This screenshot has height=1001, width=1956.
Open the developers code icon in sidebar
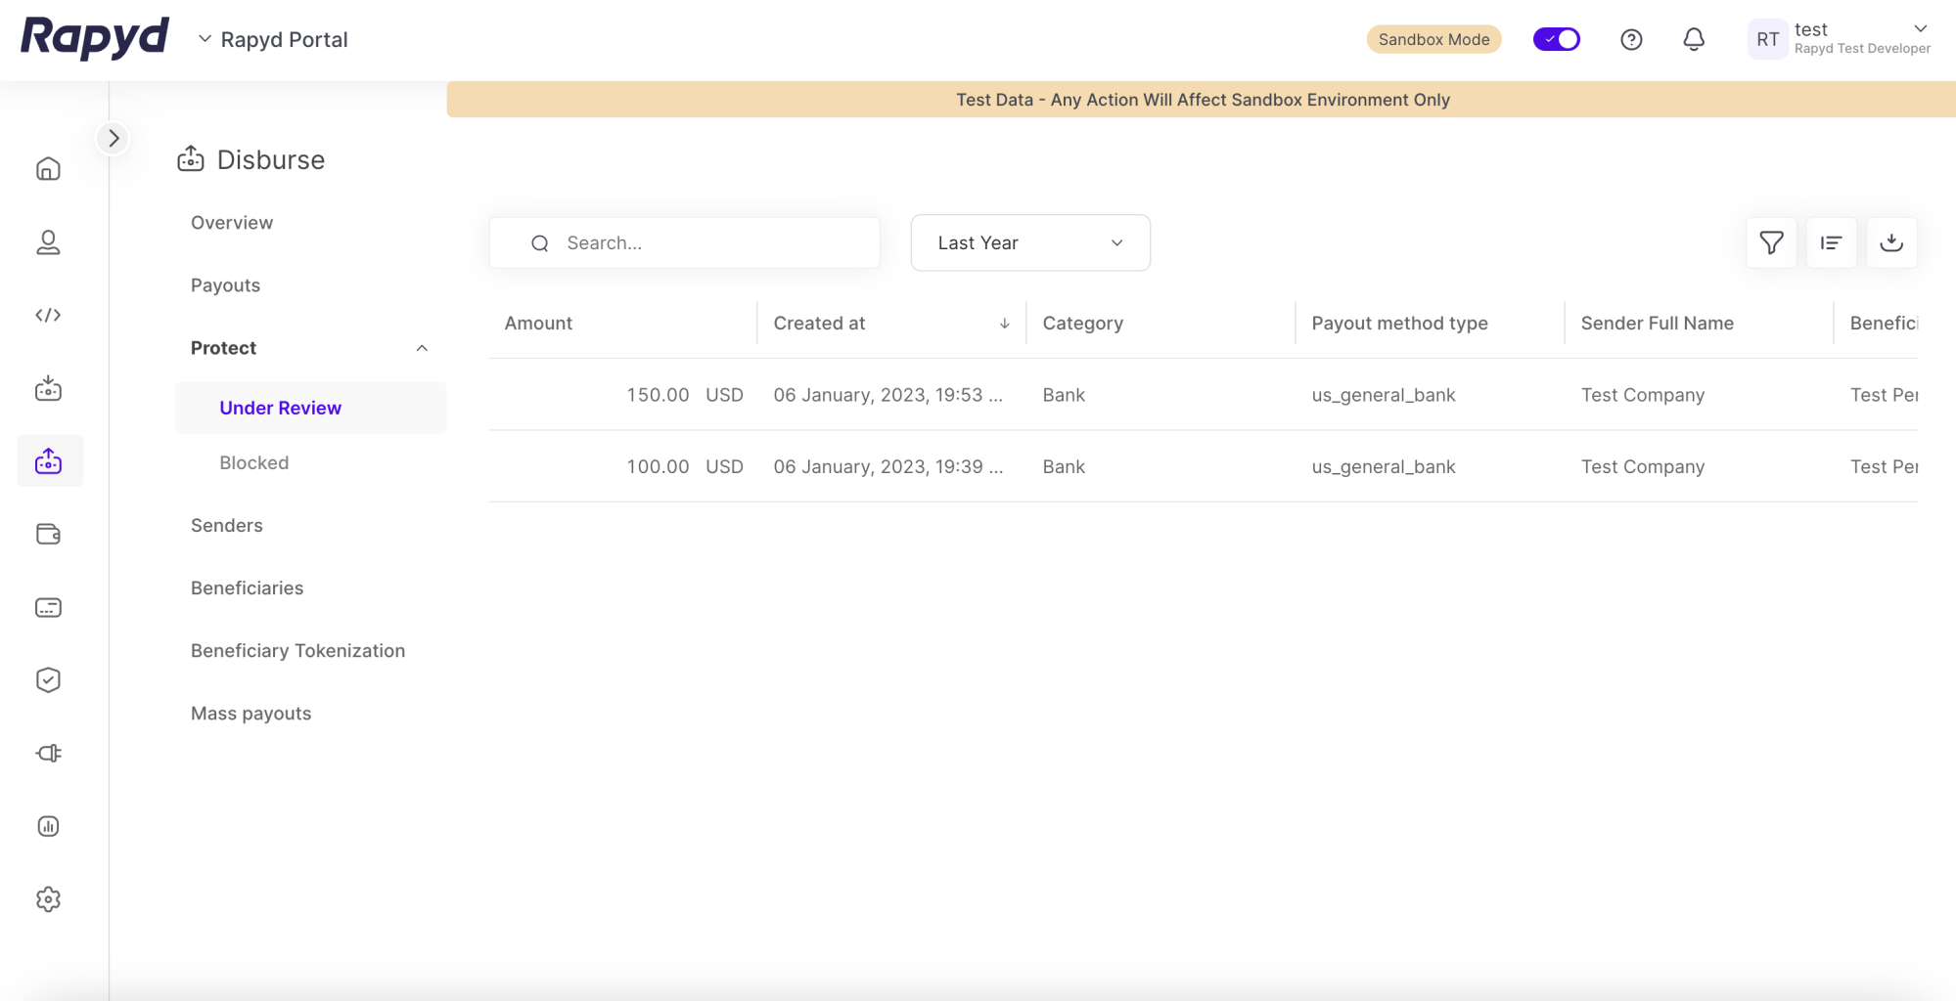pos(48,315)
